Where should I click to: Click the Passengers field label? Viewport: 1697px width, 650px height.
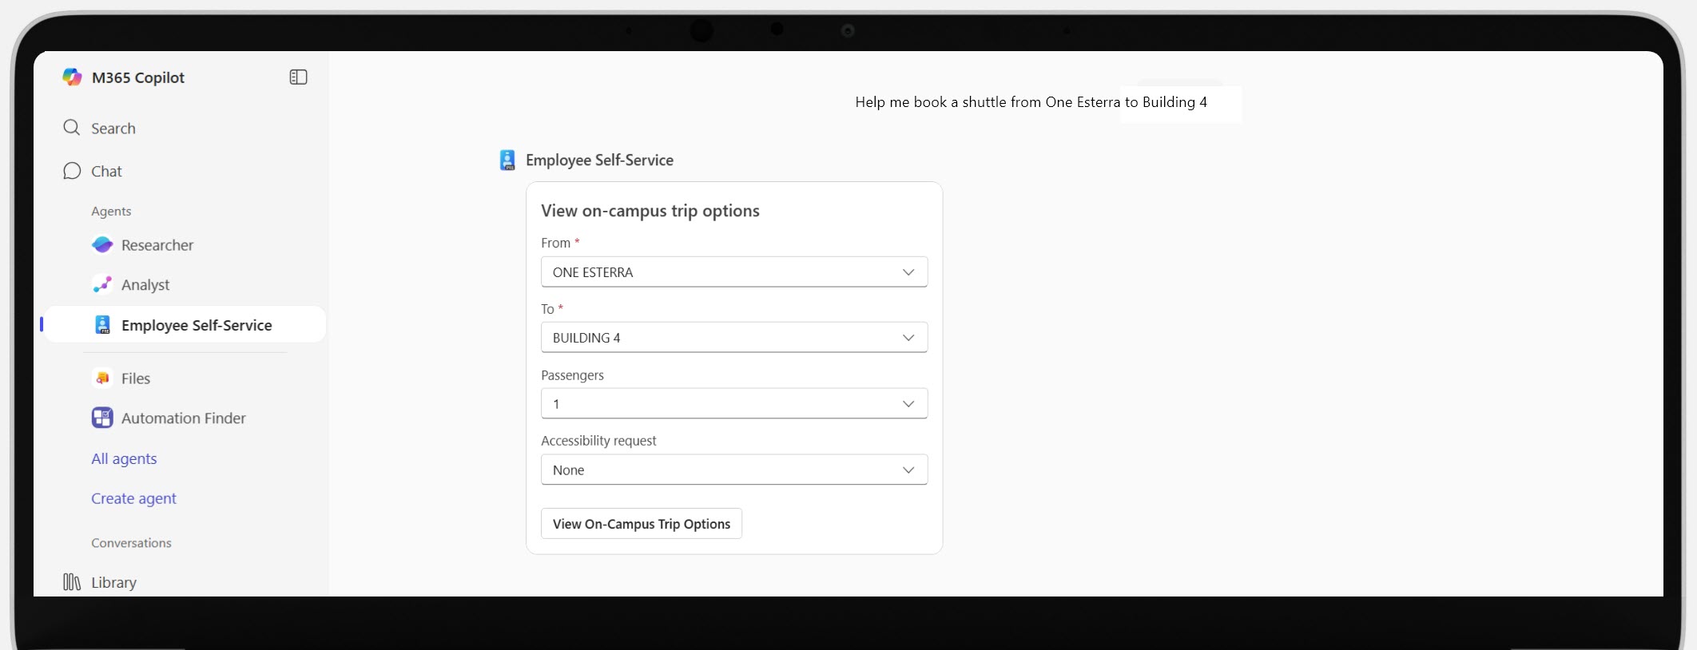coord(572,375)
